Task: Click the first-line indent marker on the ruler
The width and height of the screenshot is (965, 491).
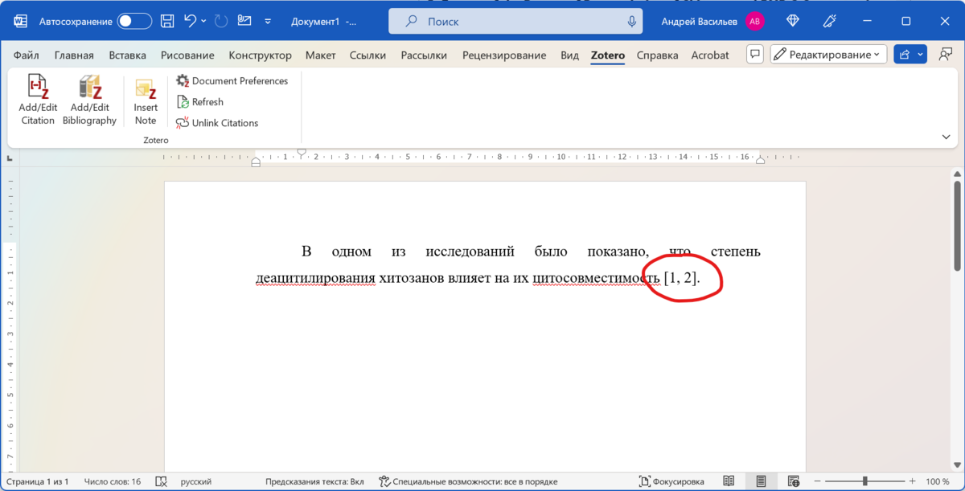Action: [302, 152]
